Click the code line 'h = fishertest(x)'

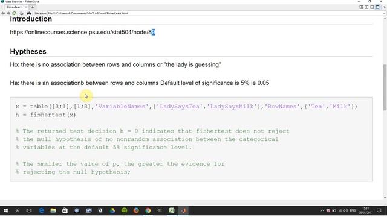(46, 115)
